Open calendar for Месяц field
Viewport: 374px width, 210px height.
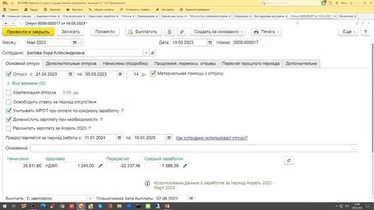tap(75, 43)
